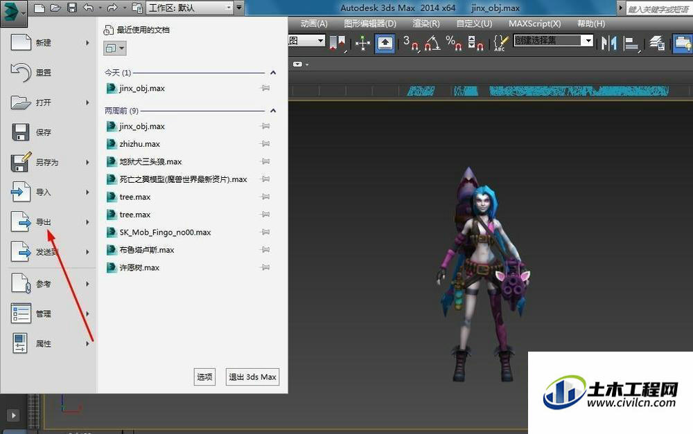Open the 自定义(U) menu
This screenshot has height=434, width=693.
click(474, 24)
